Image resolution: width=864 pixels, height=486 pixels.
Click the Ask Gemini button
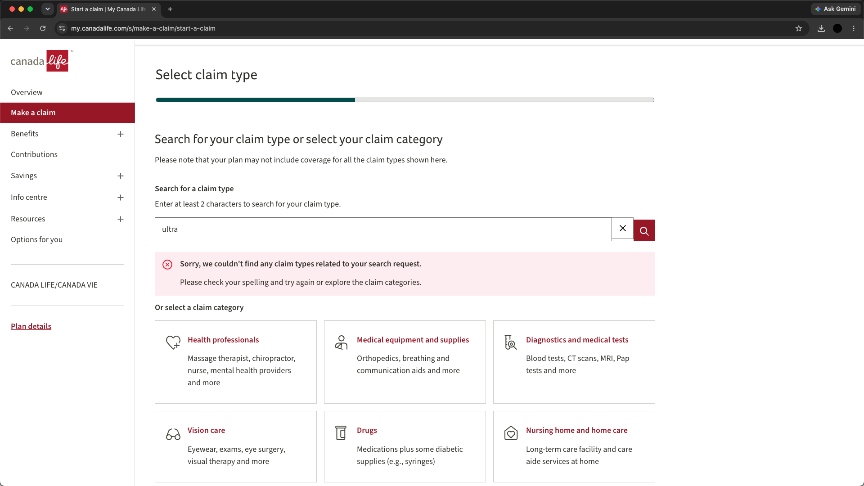[836, 9]
